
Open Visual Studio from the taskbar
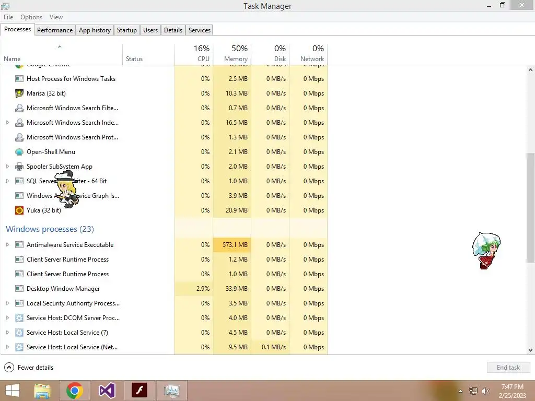(x=107, y=391)
